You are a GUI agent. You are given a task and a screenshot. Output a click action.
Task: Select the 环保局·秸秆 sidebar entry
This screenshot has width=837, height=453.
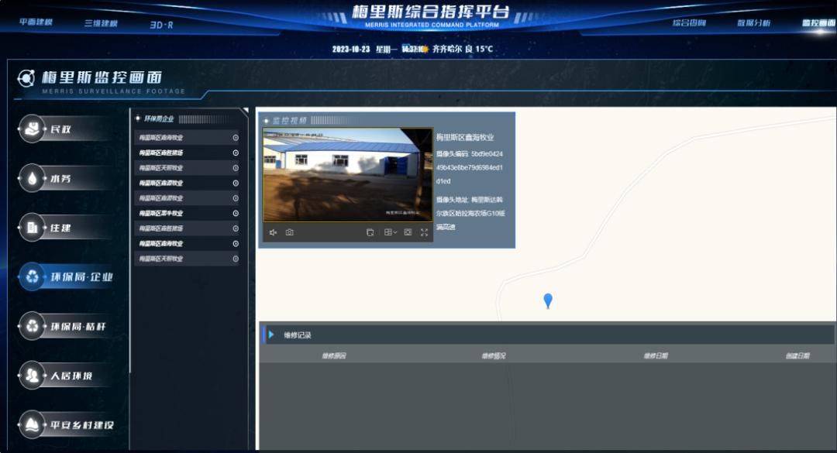(33, 326)
